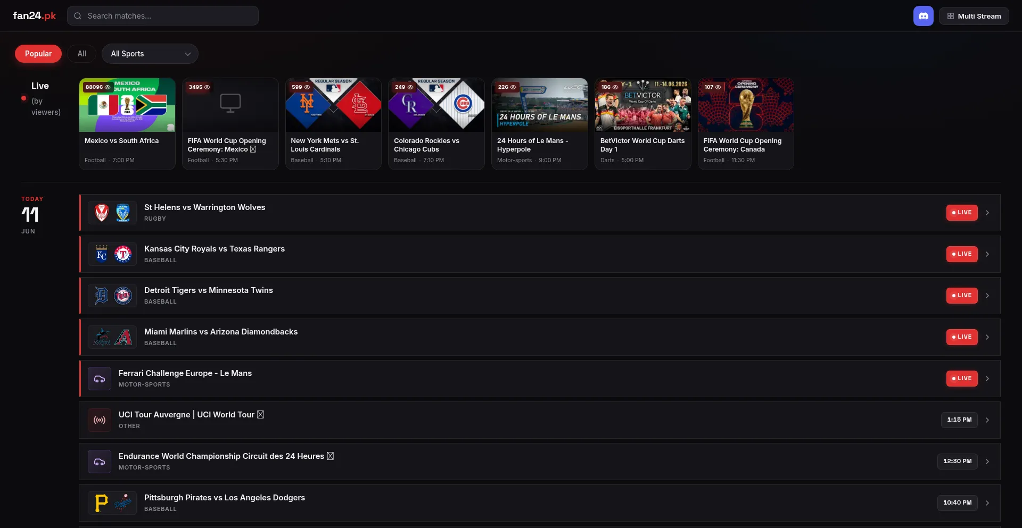Click Detroit Tigers logo icon
The height and width of the screenshot is (528, 1022).
[x=102, y=296]
